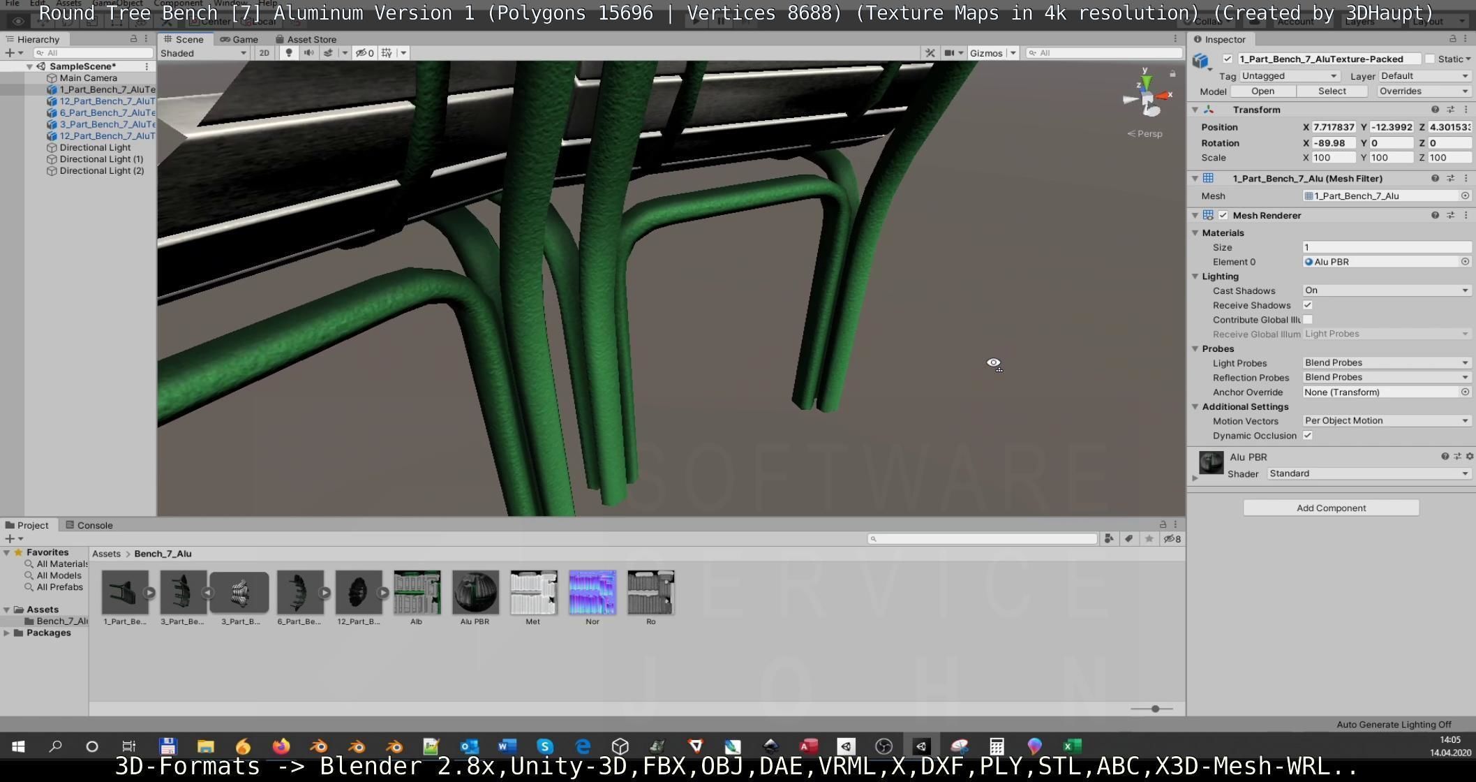1476x782 pixels.
Task: Click the scene tools wrench icon
Action: (930, 53)
